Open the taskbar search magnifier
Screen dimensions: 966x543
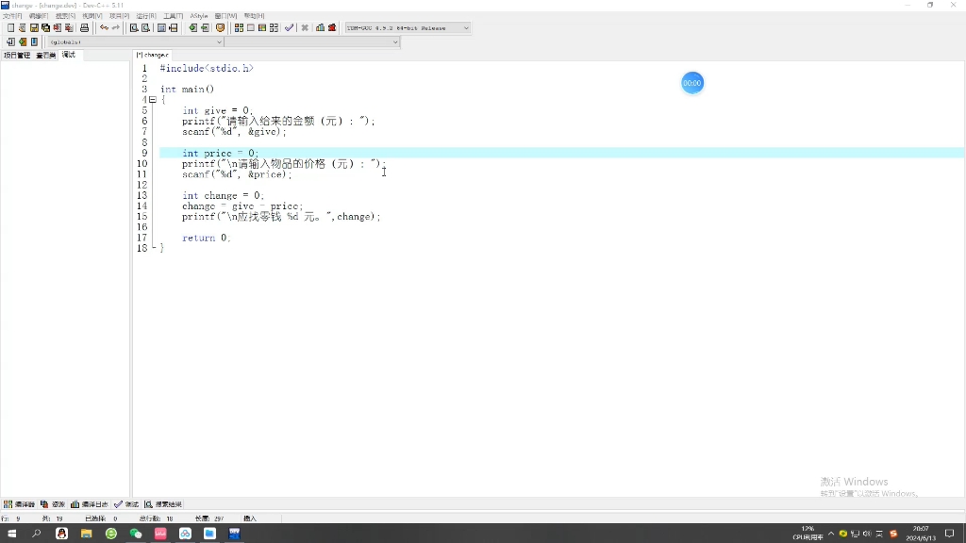pyautogui.click(x=37, y=534)
